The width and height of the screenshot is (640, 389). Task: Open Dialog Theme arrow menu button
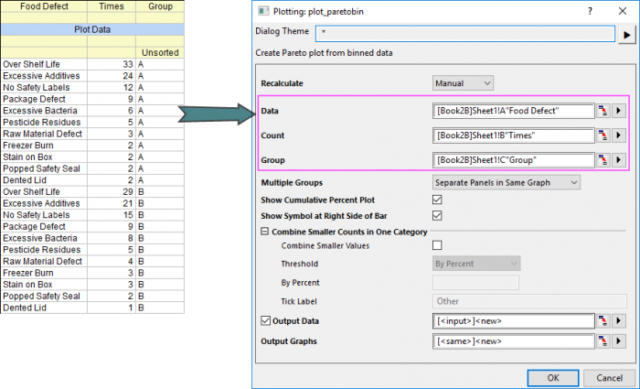pos(627,34)
